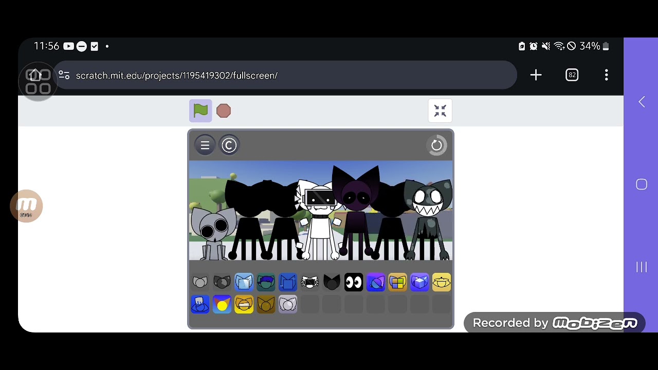Viewport: 658px width, 370px height.
Task: Select the dark gray cat-eared sound icon
Action: coord(222,282)
